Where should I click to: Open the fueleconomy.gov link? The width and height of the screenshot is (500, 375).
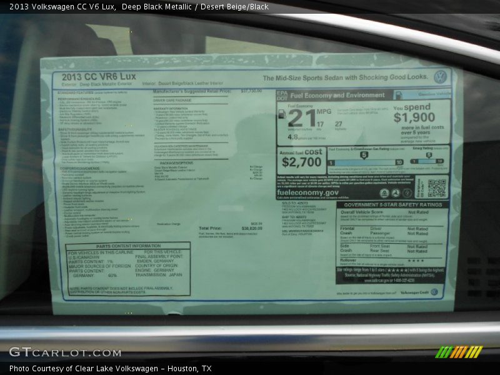pos(307,192)
